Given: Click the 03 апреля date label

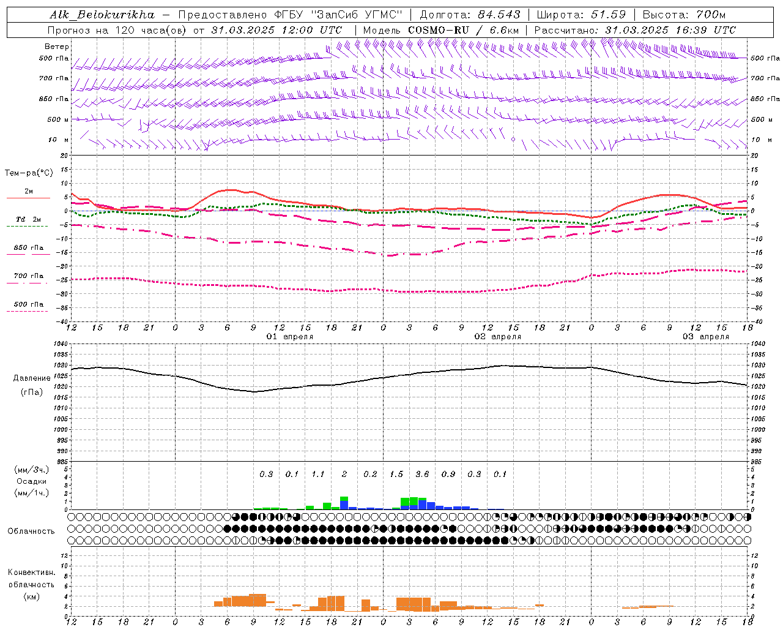Looking at the screenshot, I should coord(705,337).
